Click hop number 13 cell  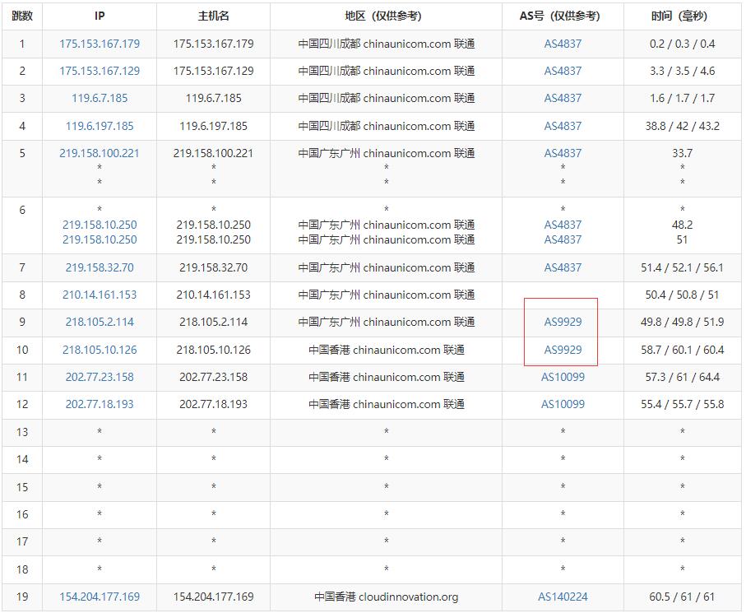click(x=22, y=432)
